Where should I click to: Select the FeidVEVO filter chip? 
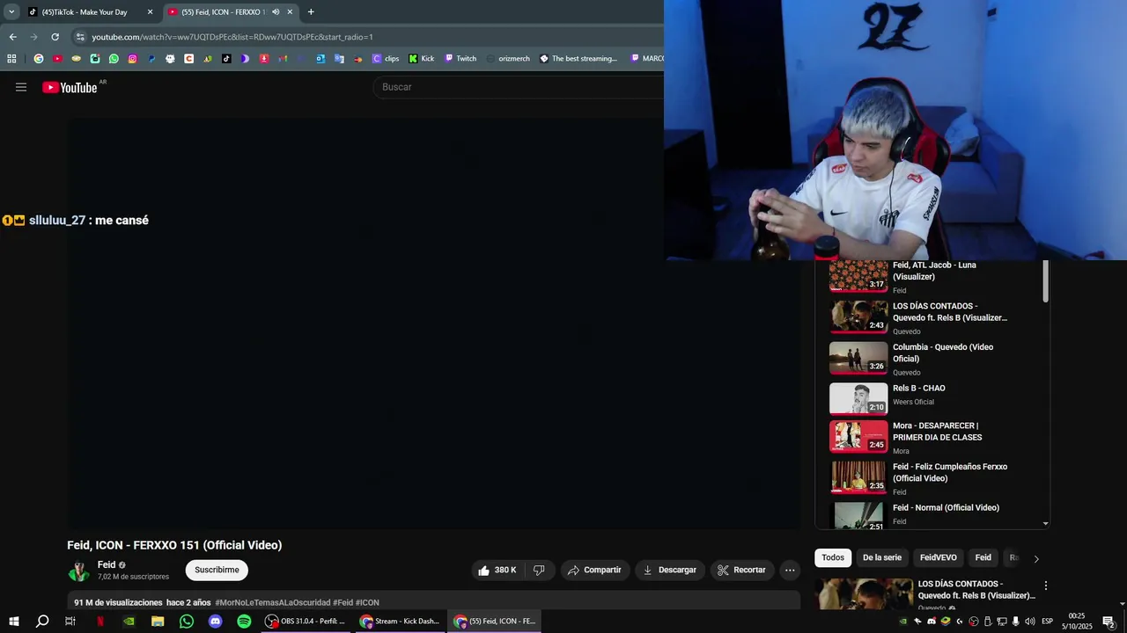coord(939,557)
